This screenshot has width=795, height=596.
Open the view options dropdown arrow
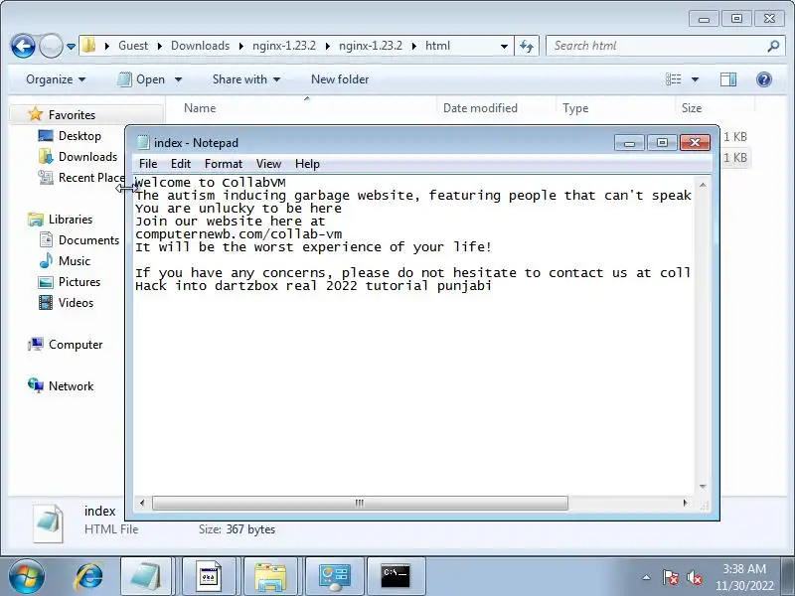point(695,79)
